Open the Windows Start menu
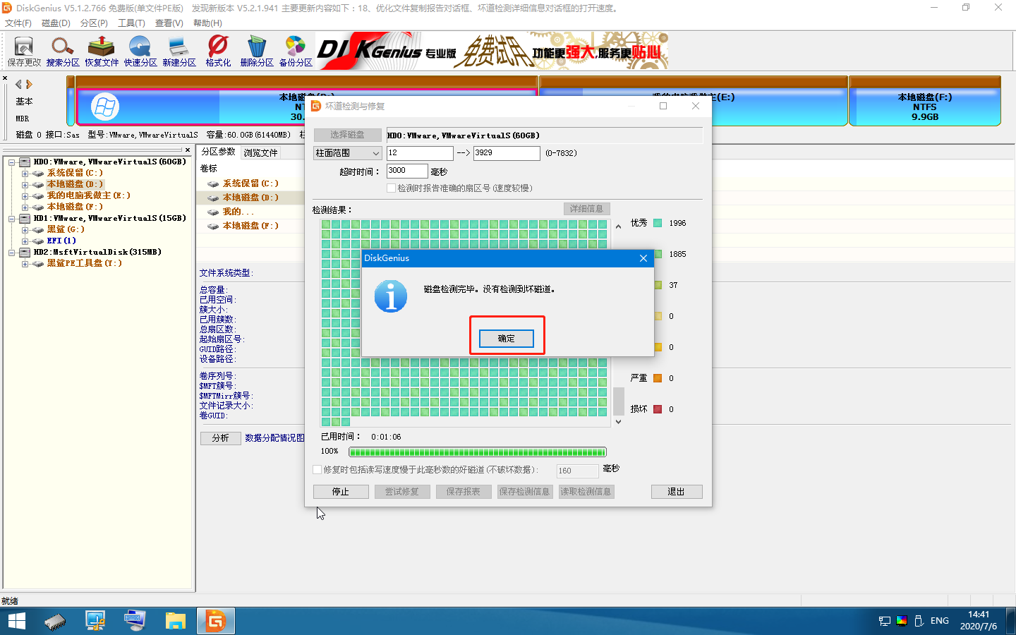The height and width of the screenshot is (635, 1016). [x=16, y=621]
